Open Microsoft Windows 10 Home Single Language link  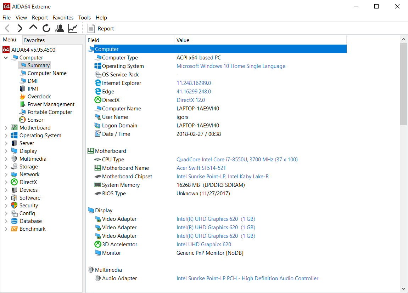click(x=231, y=66)
